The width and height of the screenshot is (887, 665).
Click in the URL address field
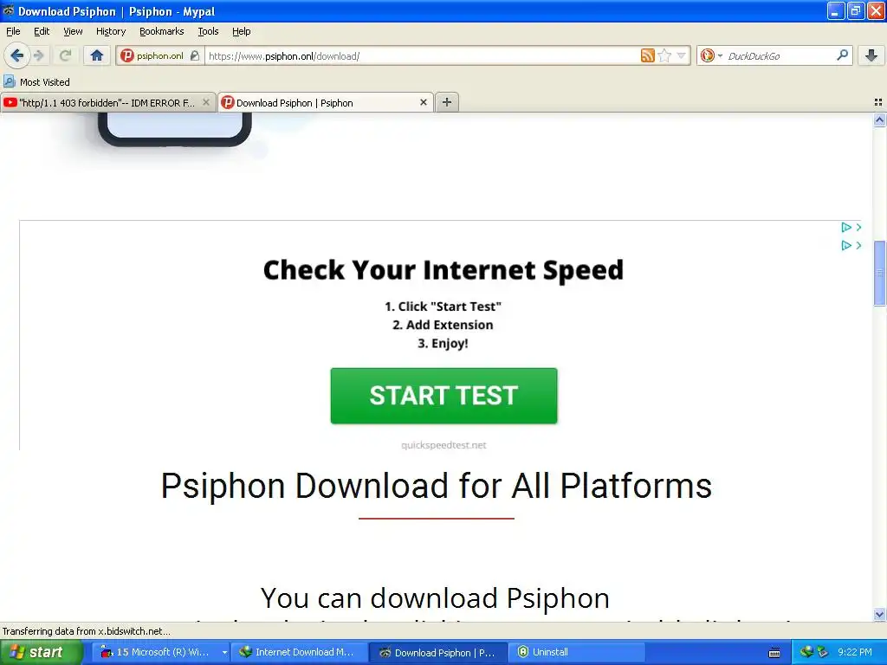(422, 55)
